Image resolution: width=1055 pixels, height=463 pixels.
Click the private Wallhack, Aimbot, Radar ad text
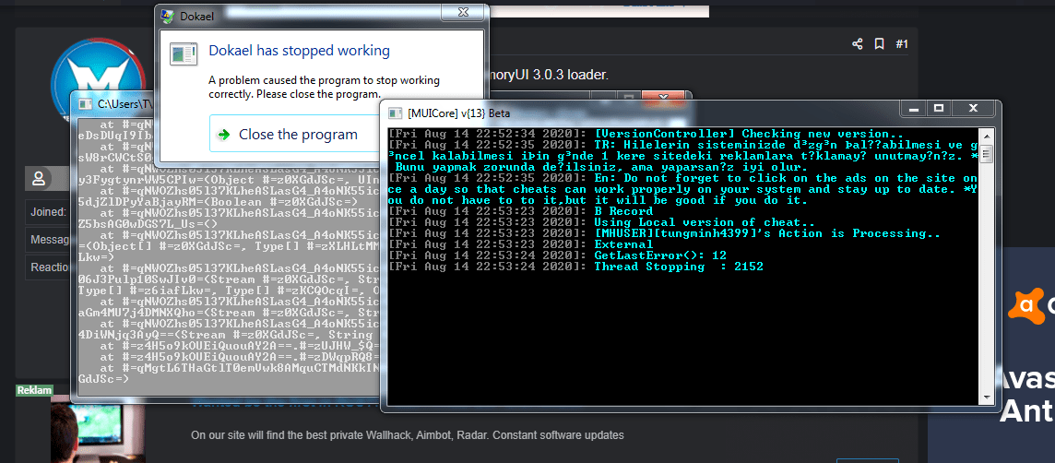point(407,435)
